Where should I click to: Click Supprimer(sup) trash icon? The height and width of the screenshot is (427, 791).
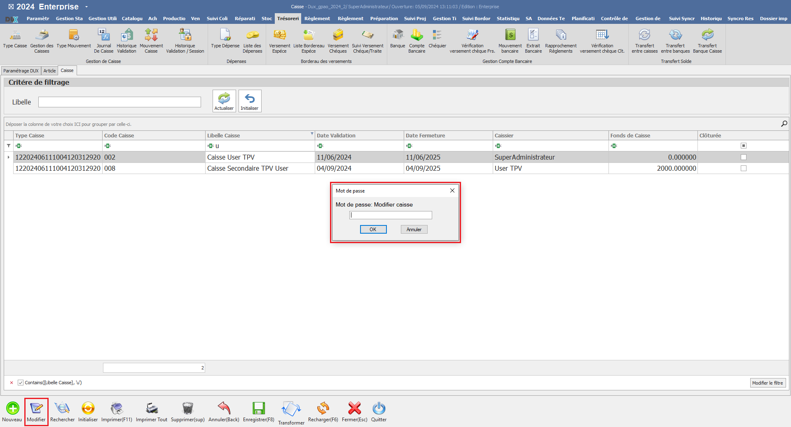(187, 412)
